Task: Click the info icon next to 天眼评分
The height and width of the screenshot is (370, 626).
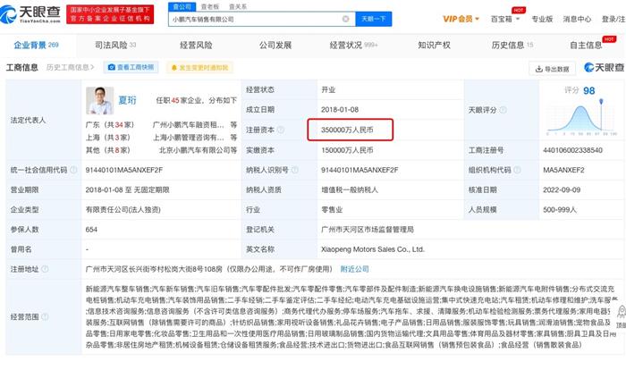Action: [503, 110]
